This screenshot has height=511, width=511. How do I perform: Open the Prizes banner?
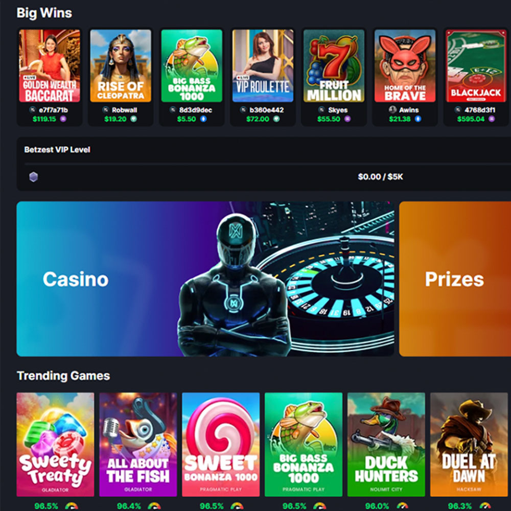pos(455,279)
